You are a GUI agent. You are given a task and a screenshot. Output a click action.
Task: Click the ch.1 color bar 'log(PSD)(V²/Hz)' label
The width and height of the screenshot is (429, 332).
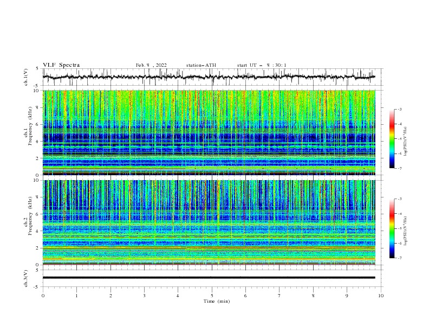[x=406, y=142]
